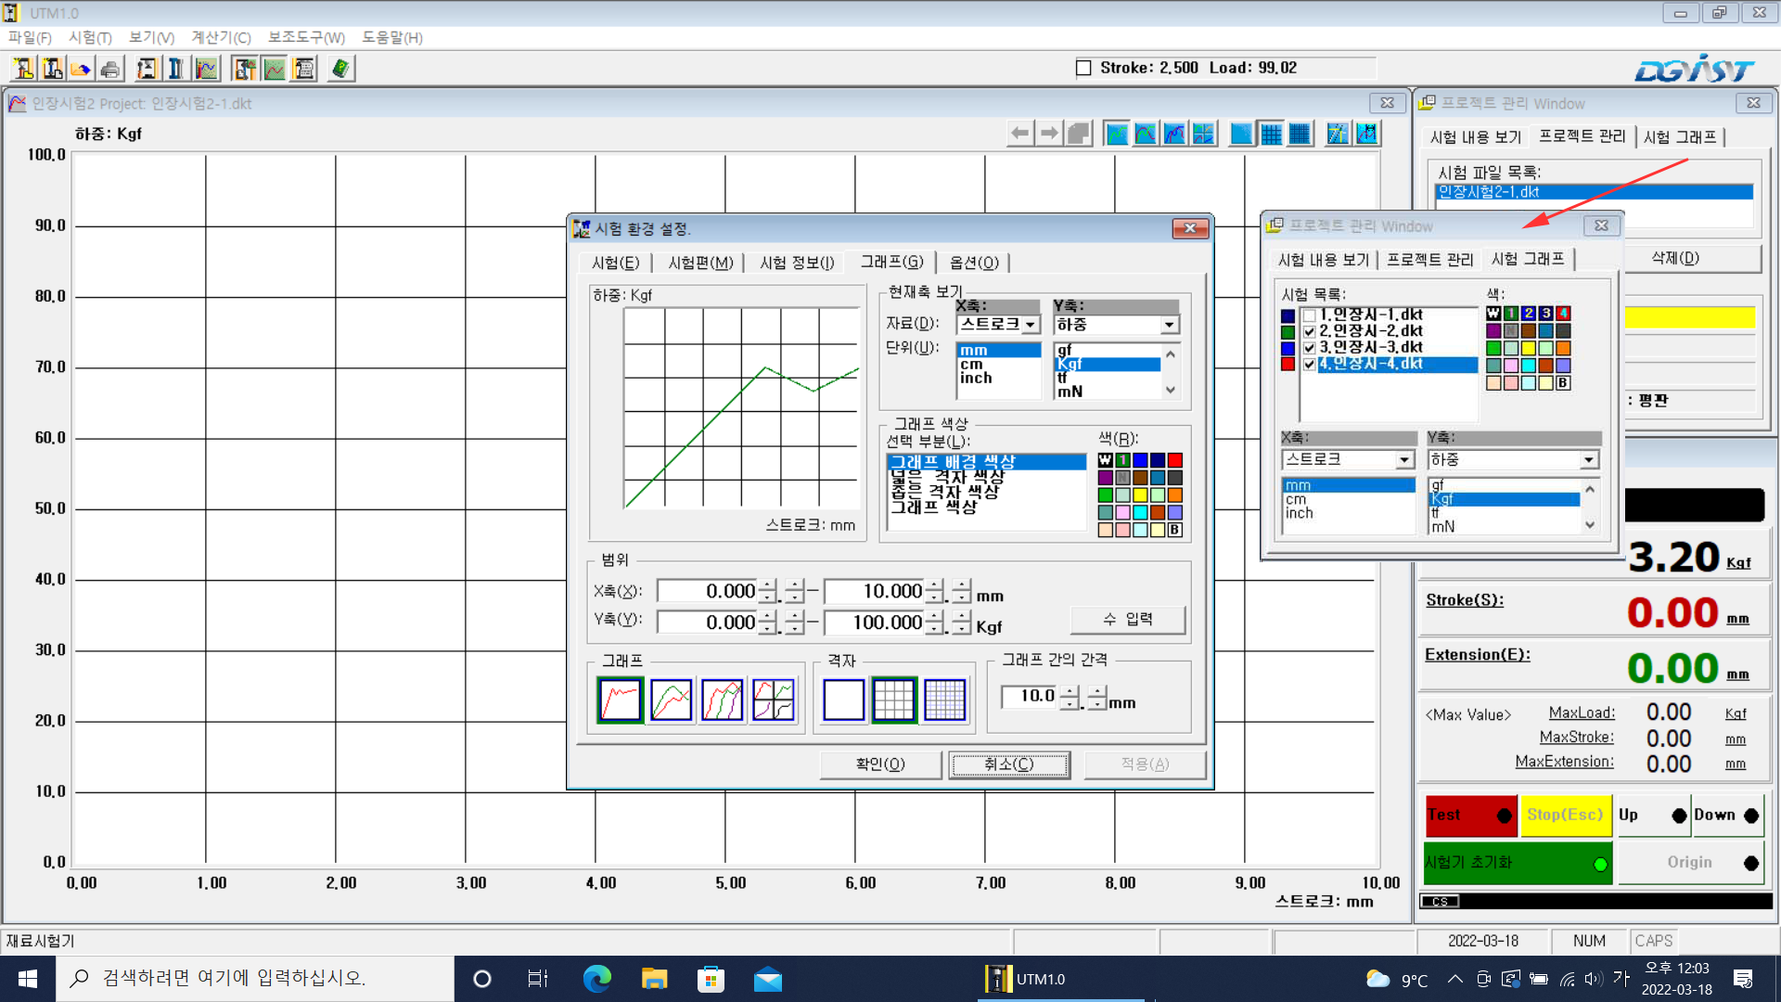Open the 시험(T) menu
The image size is (1781, 1002).
[x=90, y=37]
